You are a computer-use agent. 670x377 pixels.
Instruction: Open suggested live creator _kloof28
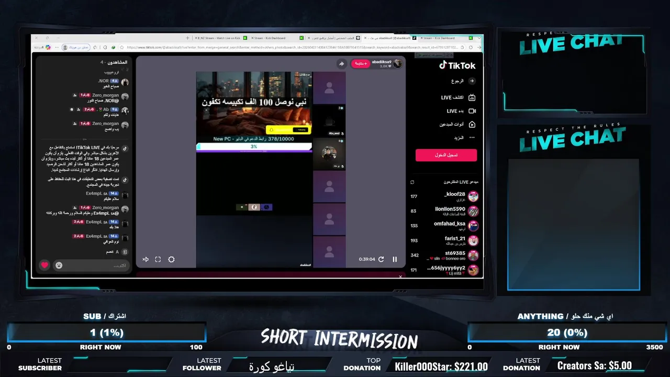445,196
